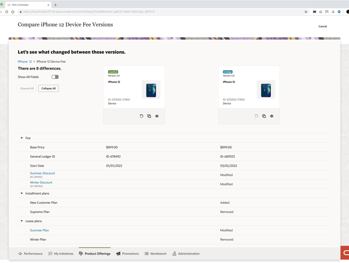Click copy icon on Version 3.0 card
Viewport: 349px width, 263px height.
pos(264,116)
